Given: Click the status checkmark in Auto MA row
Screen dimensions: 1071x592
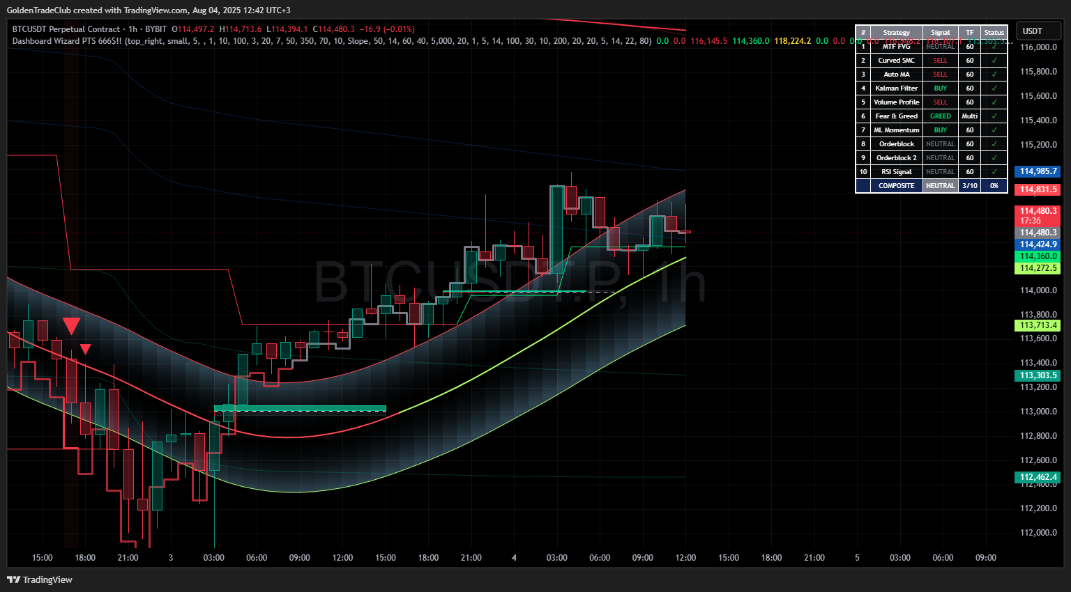Looking at the screenshot, I should click(x=994, y=75).
